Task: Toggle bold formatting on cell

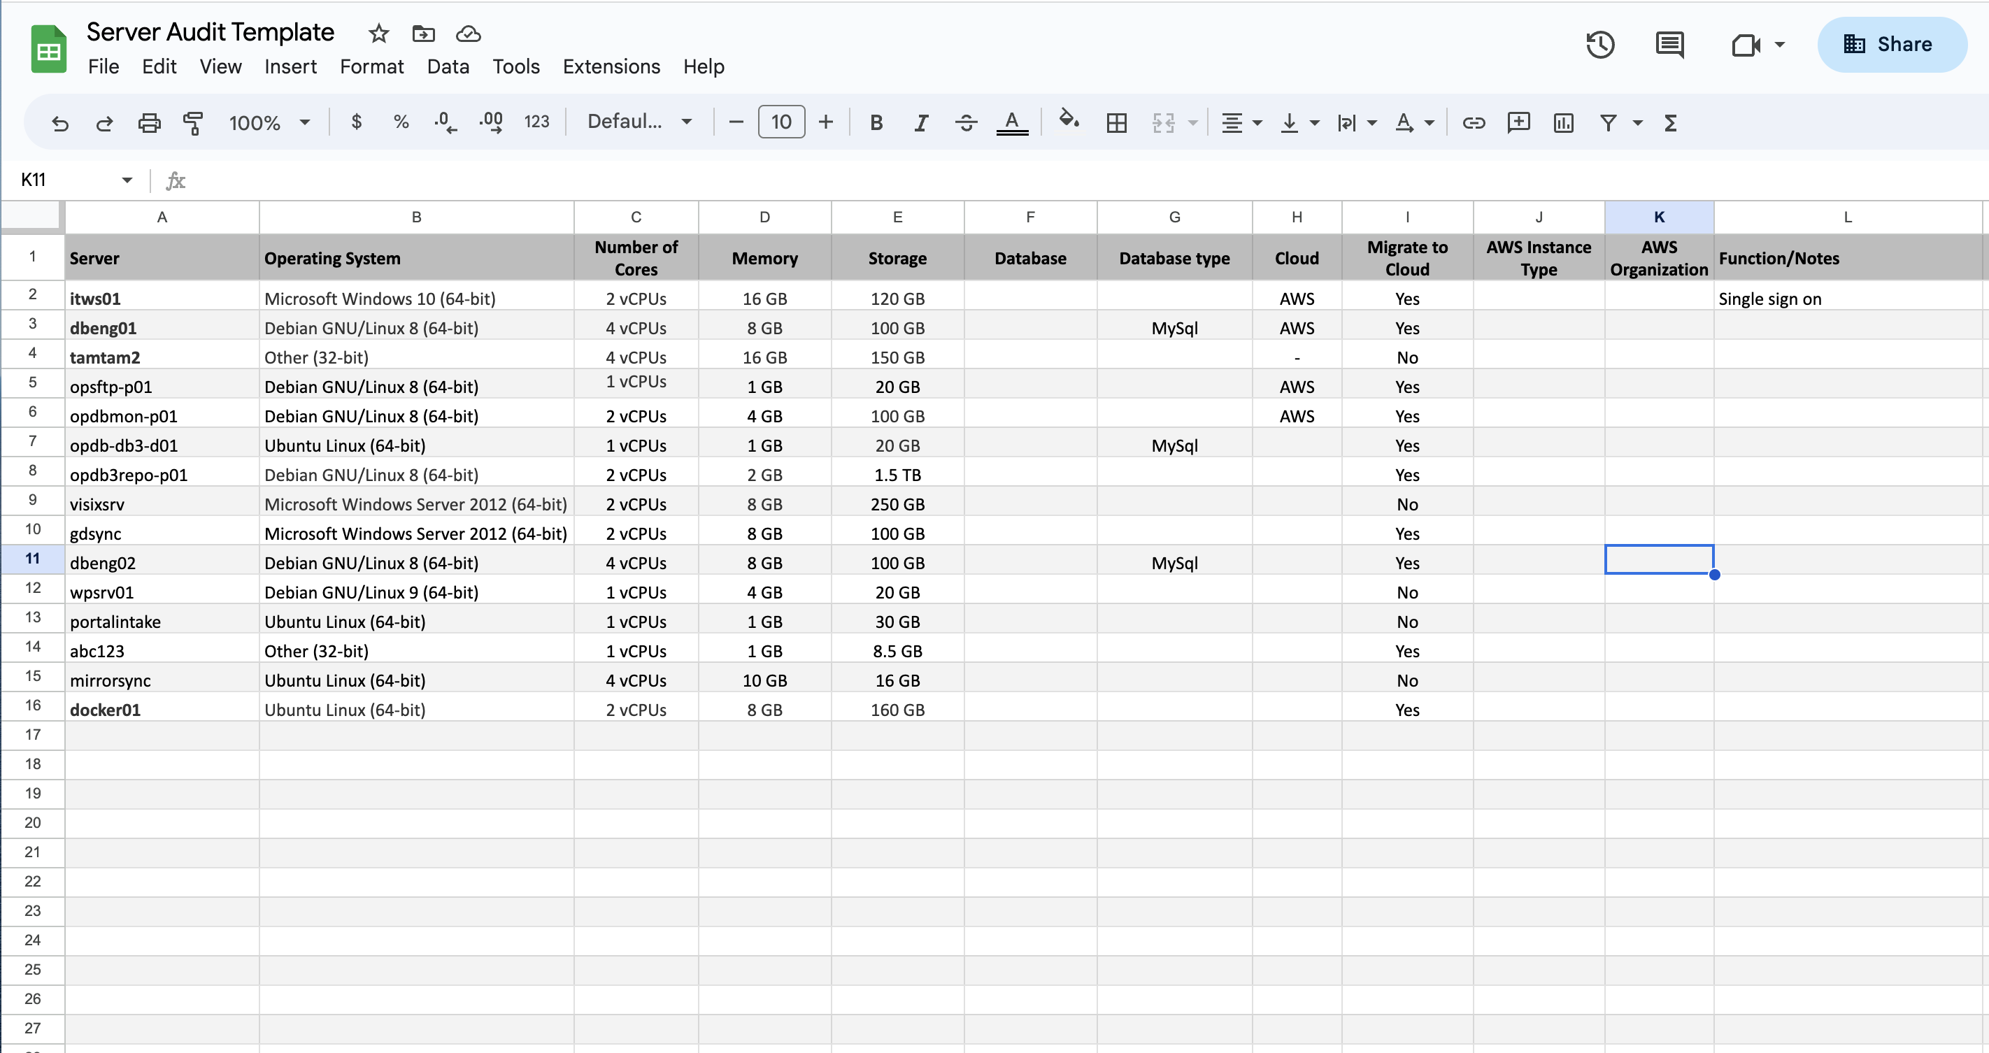Action: coord(878,122)
